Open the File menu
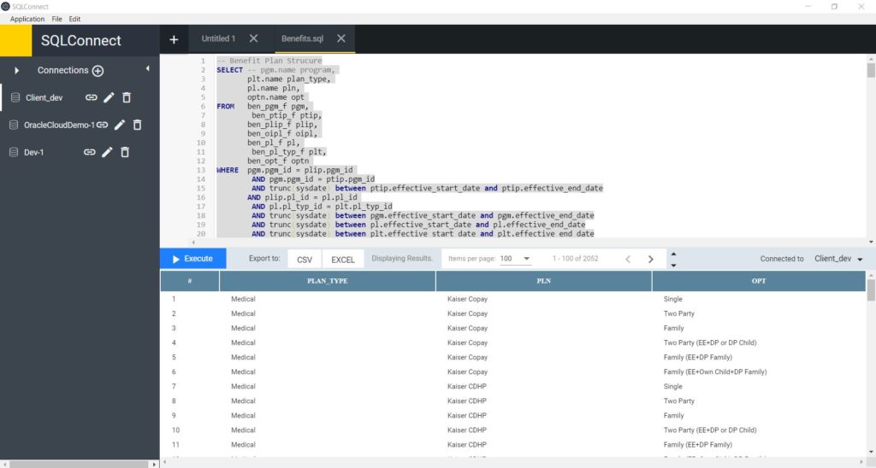 click(x=56, y=19)
